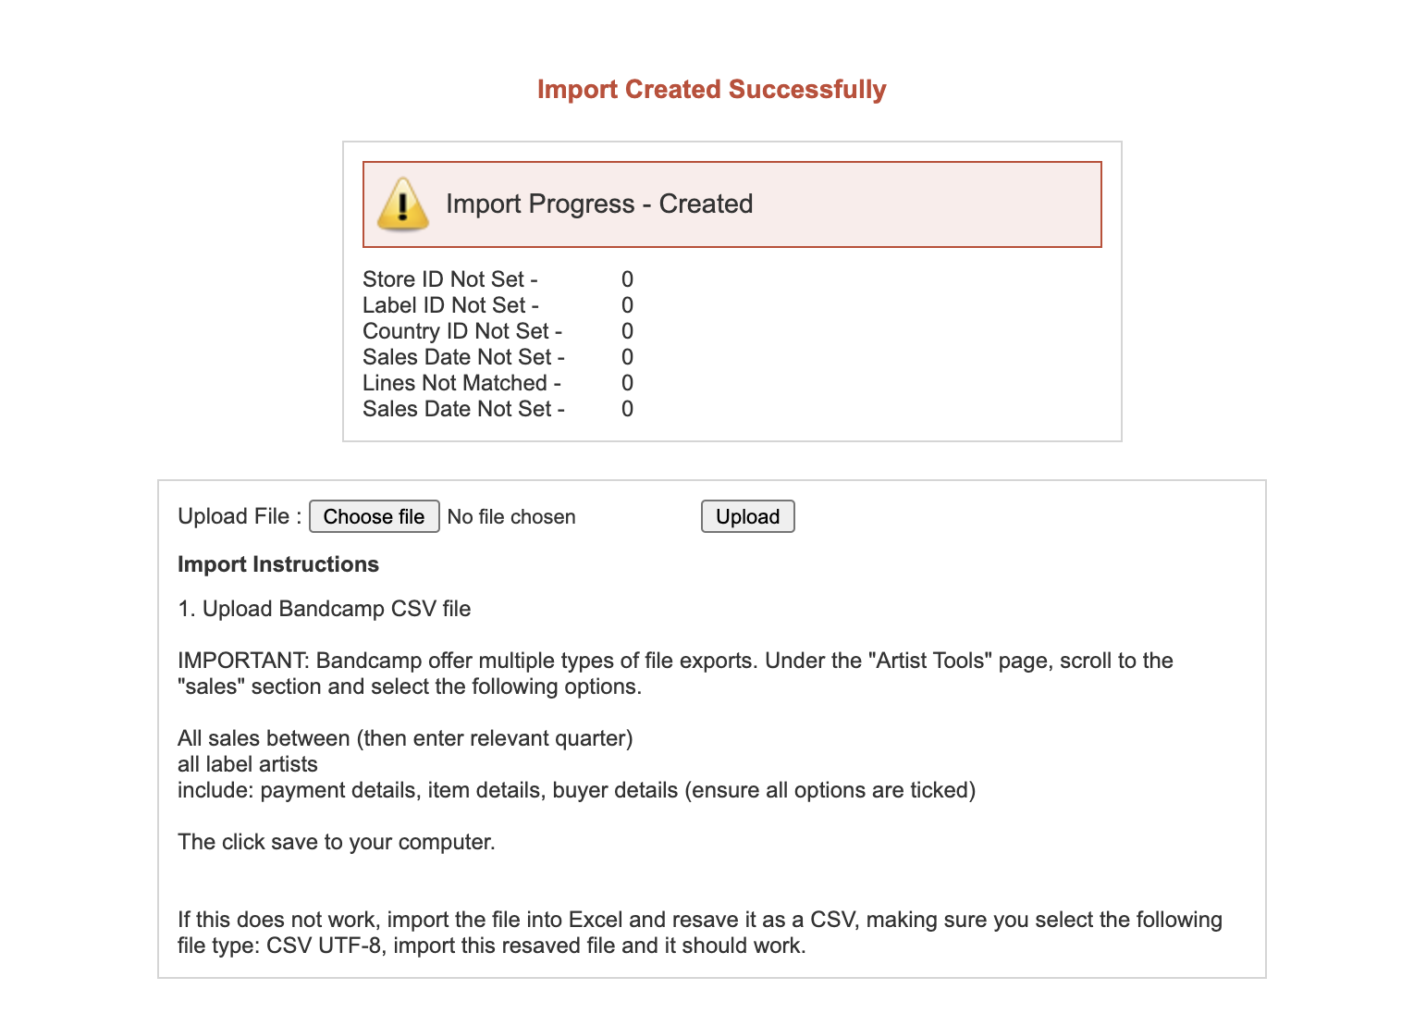
Task: Click the count next to Store ID Not Set
Action: [x=627, y=279]
